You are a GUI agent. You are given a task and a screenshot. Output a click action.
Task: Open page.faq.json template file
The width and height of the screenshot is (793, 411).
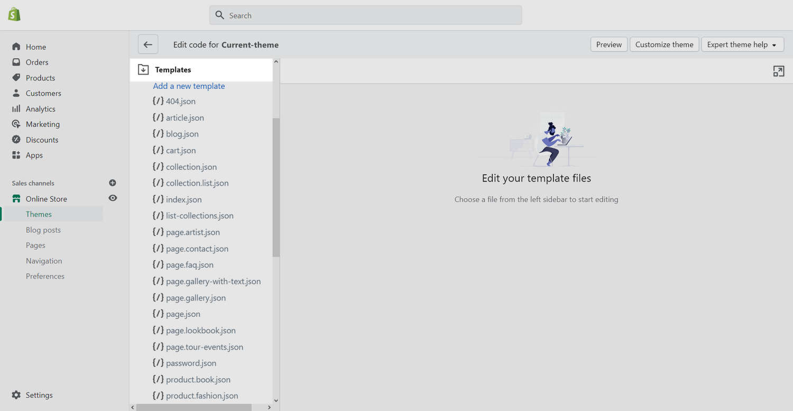click(x=190, y=265)
